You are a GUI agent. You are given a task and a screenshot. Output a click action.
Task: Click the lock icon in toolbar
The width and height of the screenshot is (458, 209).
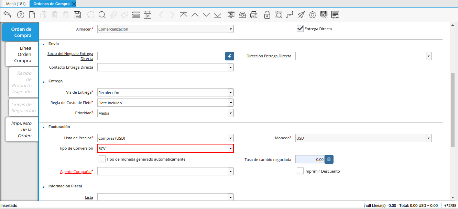(267, 15)
